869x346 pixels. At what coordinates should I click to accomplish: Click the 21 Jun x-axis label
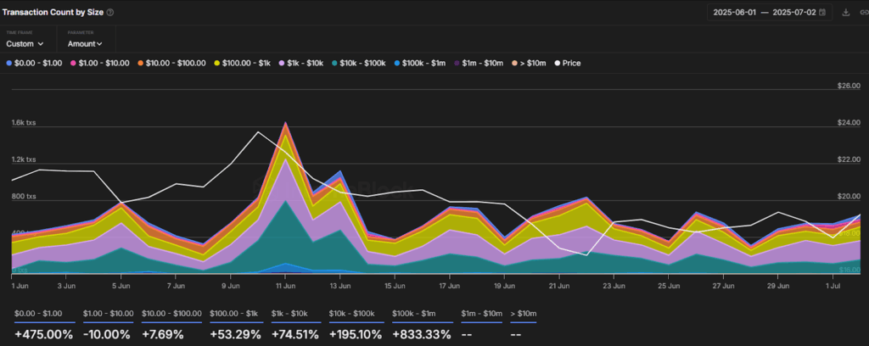pyautogui.click(x=558, y=286)
